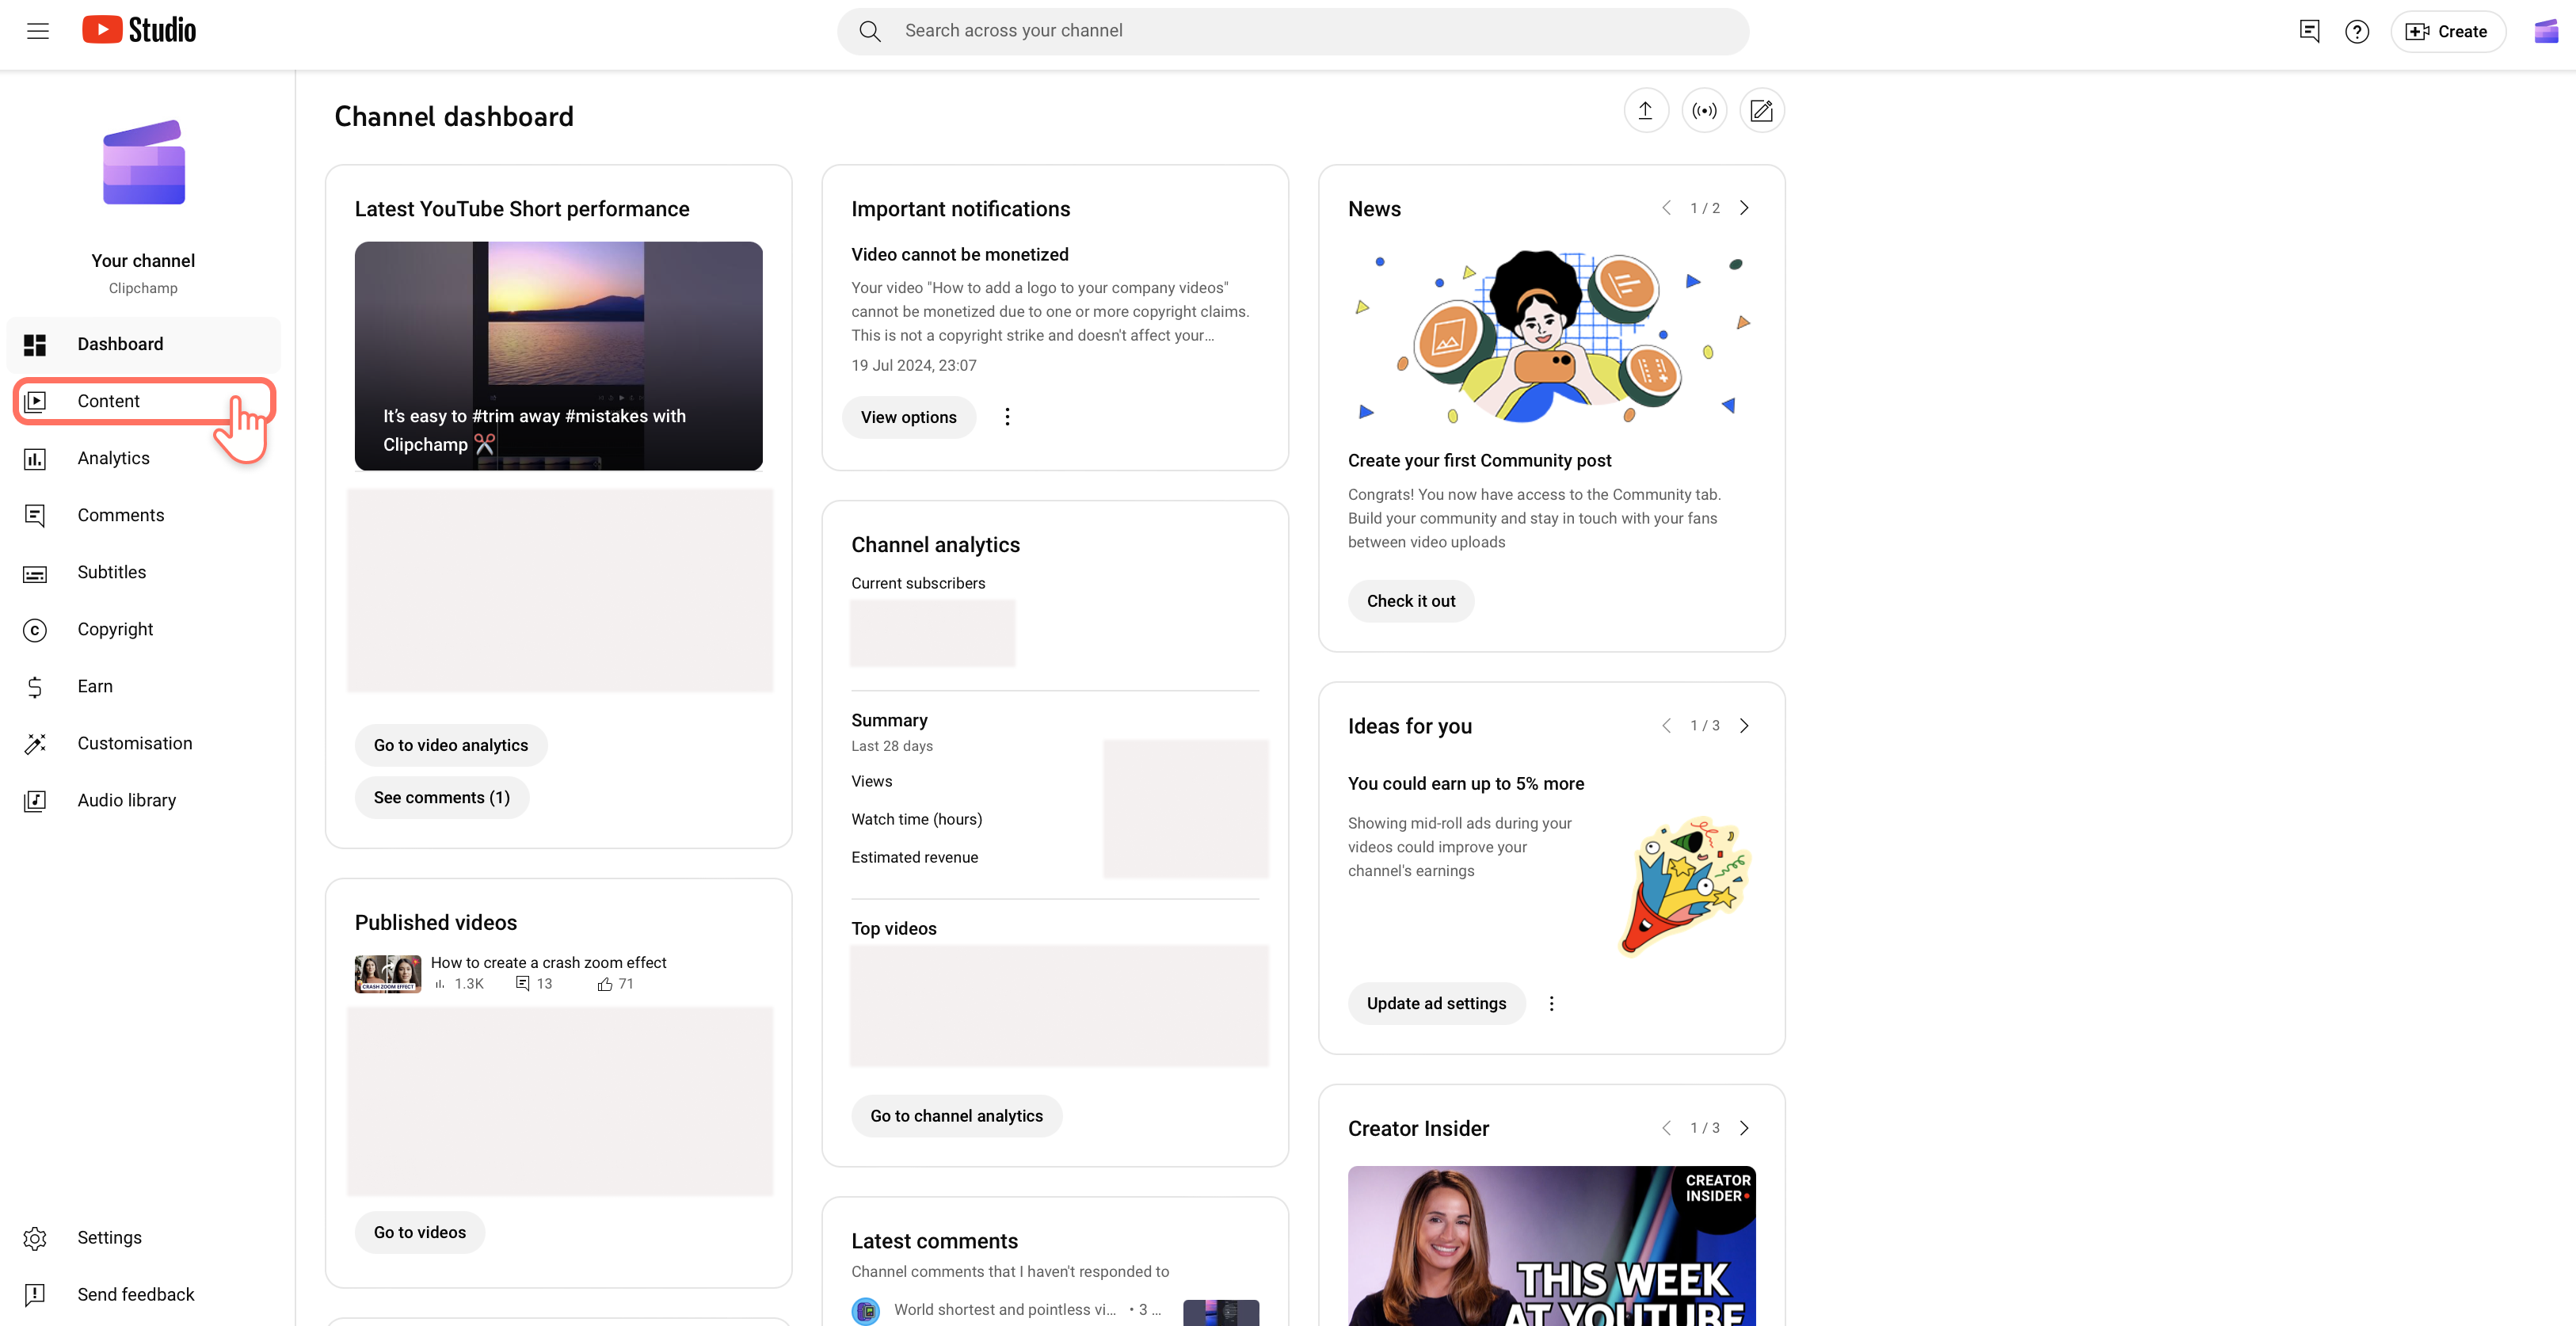This screenshot has height=1326, width=2576.
Task: Click Go to videos button
Action: point(420,1232)
